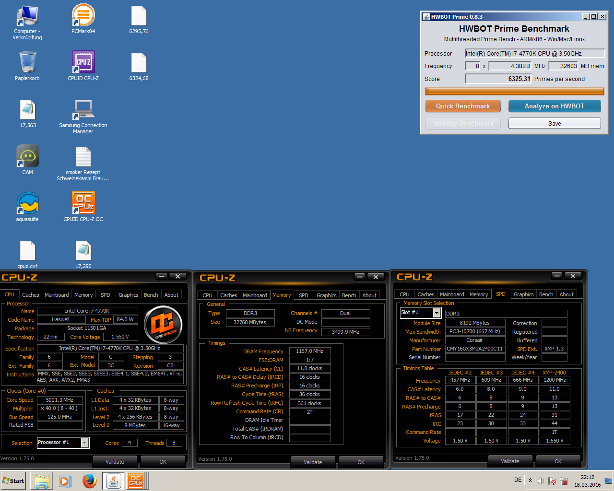This screenshot has height=491, width=614.
Task: Open the Processor selection dropdown in CPU-Z
Action: [x=85, y=443]
